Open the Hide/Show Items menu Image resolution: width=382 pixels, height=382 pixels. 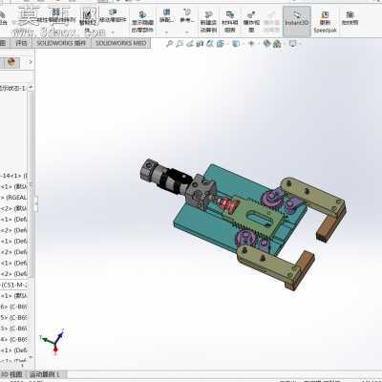tap(251, 44)
